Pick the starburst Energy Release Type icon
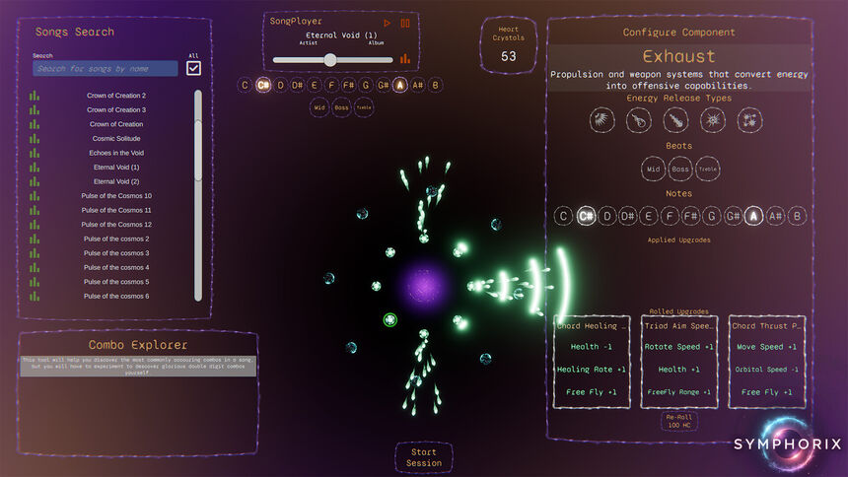 (712, 121)
